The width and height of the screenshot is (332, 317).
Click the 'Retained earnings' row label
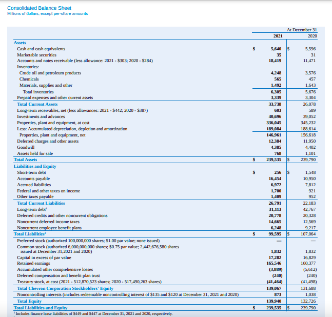coord(34,263)
